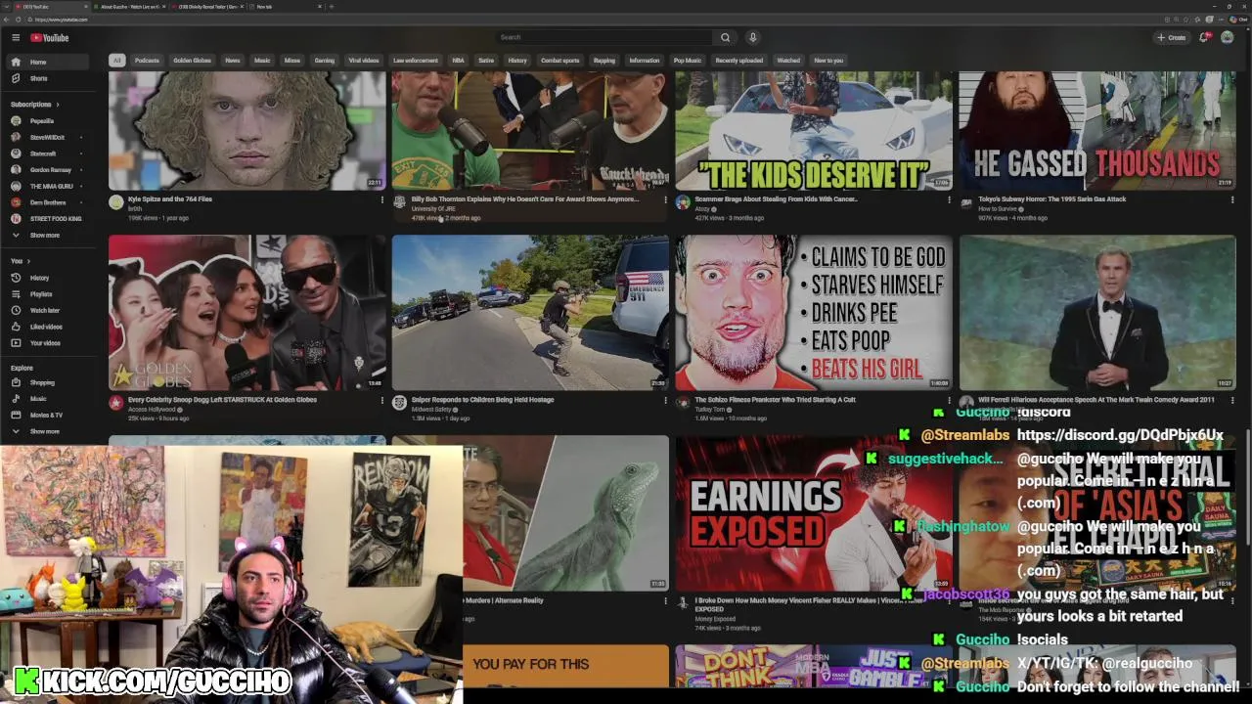Open the SteveWillDoIt subscription channel
This screenshot has width=1252, height=704.
(x=49, y=137)
